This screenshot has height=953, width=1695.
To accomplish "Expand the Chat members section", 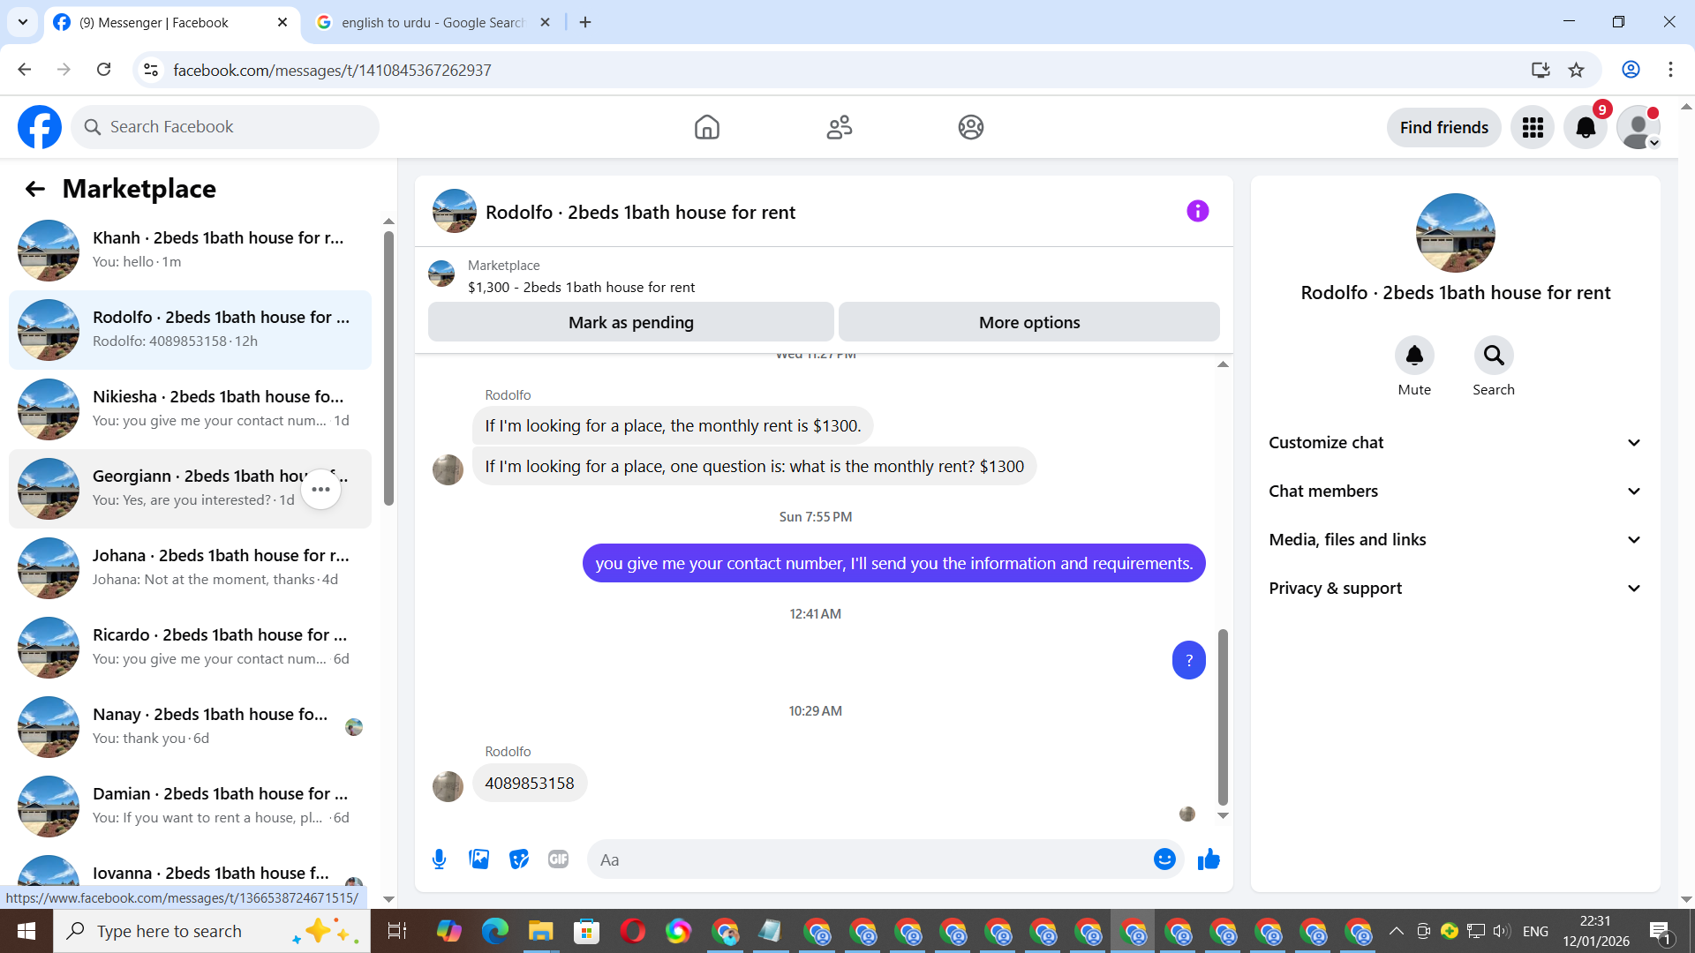I will coord(1455,492).
